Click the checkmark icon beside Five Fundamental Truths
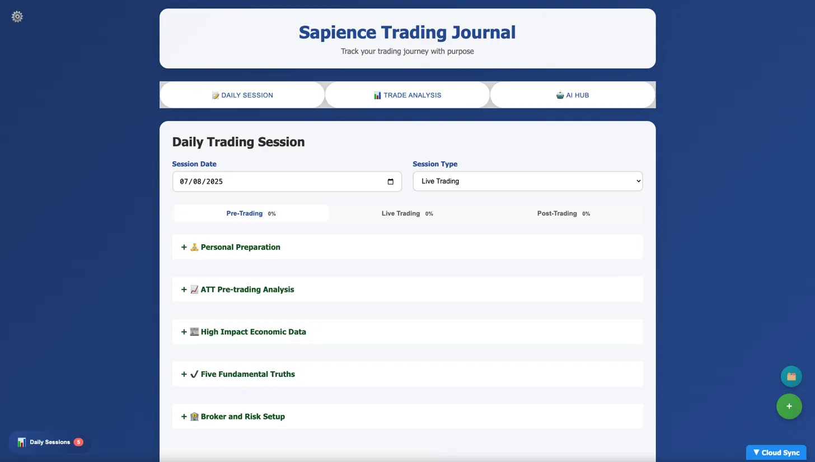 click(194, 374)
